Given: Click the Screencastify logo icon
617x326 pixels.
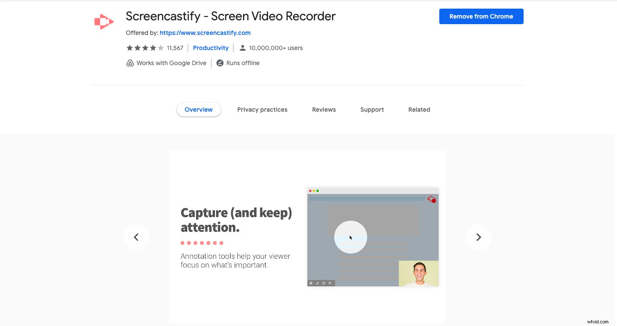Looking at the screenshot, I should 103,21.
